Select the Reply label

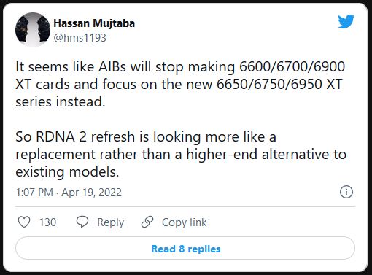(x=111, y=222)
